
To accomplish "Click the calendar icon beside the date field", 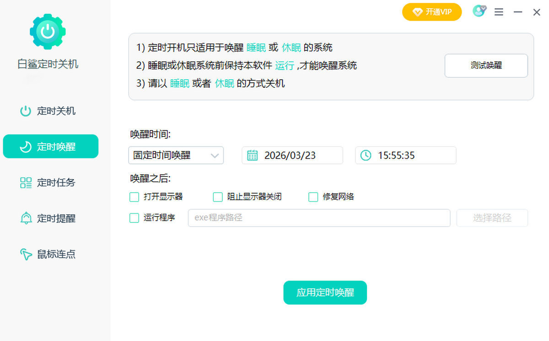I will click(252, 155).
